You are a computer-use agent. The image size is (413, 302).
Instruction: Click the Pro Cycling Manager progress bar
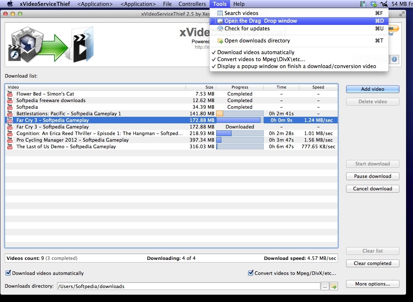(x=240, y=140)
